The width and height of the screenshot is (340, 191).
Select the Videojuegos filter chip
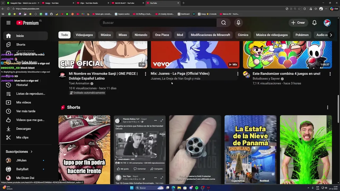coord(84,35)
